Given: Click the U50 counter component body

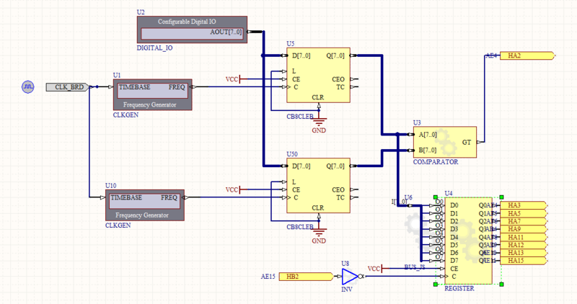Looking at the screenshot, I should click(x=317, y=186).
